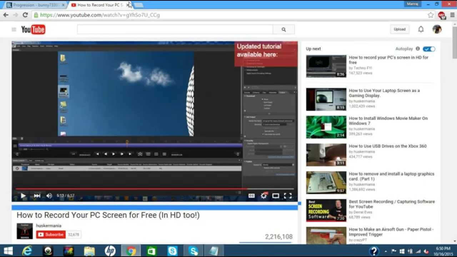Open 'How to Make an Airsoft Gun' video

(x=391, y=232)
